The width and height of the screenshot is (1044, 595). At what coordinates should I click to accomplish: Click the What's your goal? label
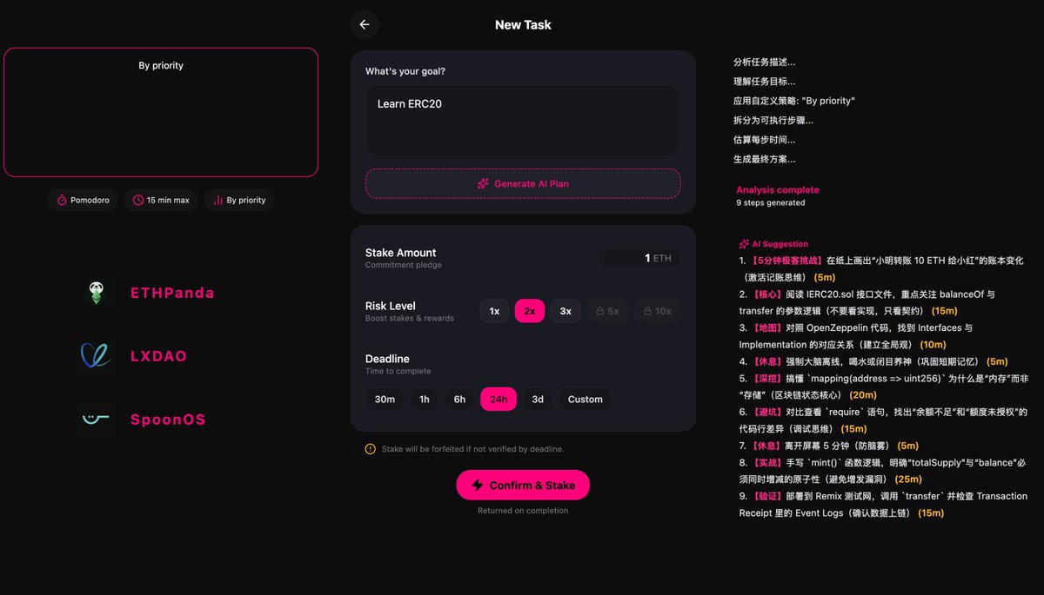click(405, 71)
